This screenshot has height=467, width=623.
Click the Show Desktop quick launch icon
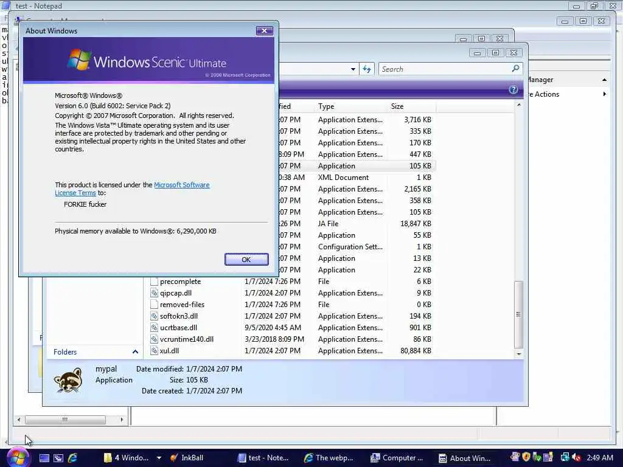click(44, 458)
